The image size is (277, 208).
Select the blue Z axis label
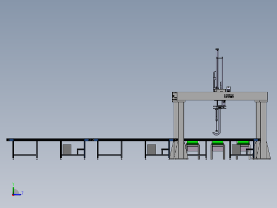click(x=22, y=193)
